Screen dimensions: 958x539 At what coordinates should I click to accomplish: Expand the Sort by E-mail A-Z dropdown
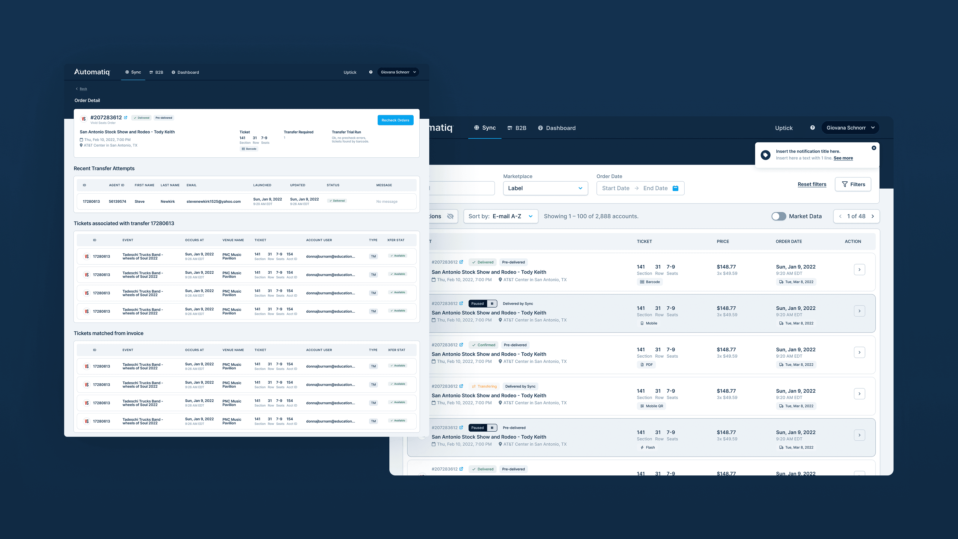point(500,216)
